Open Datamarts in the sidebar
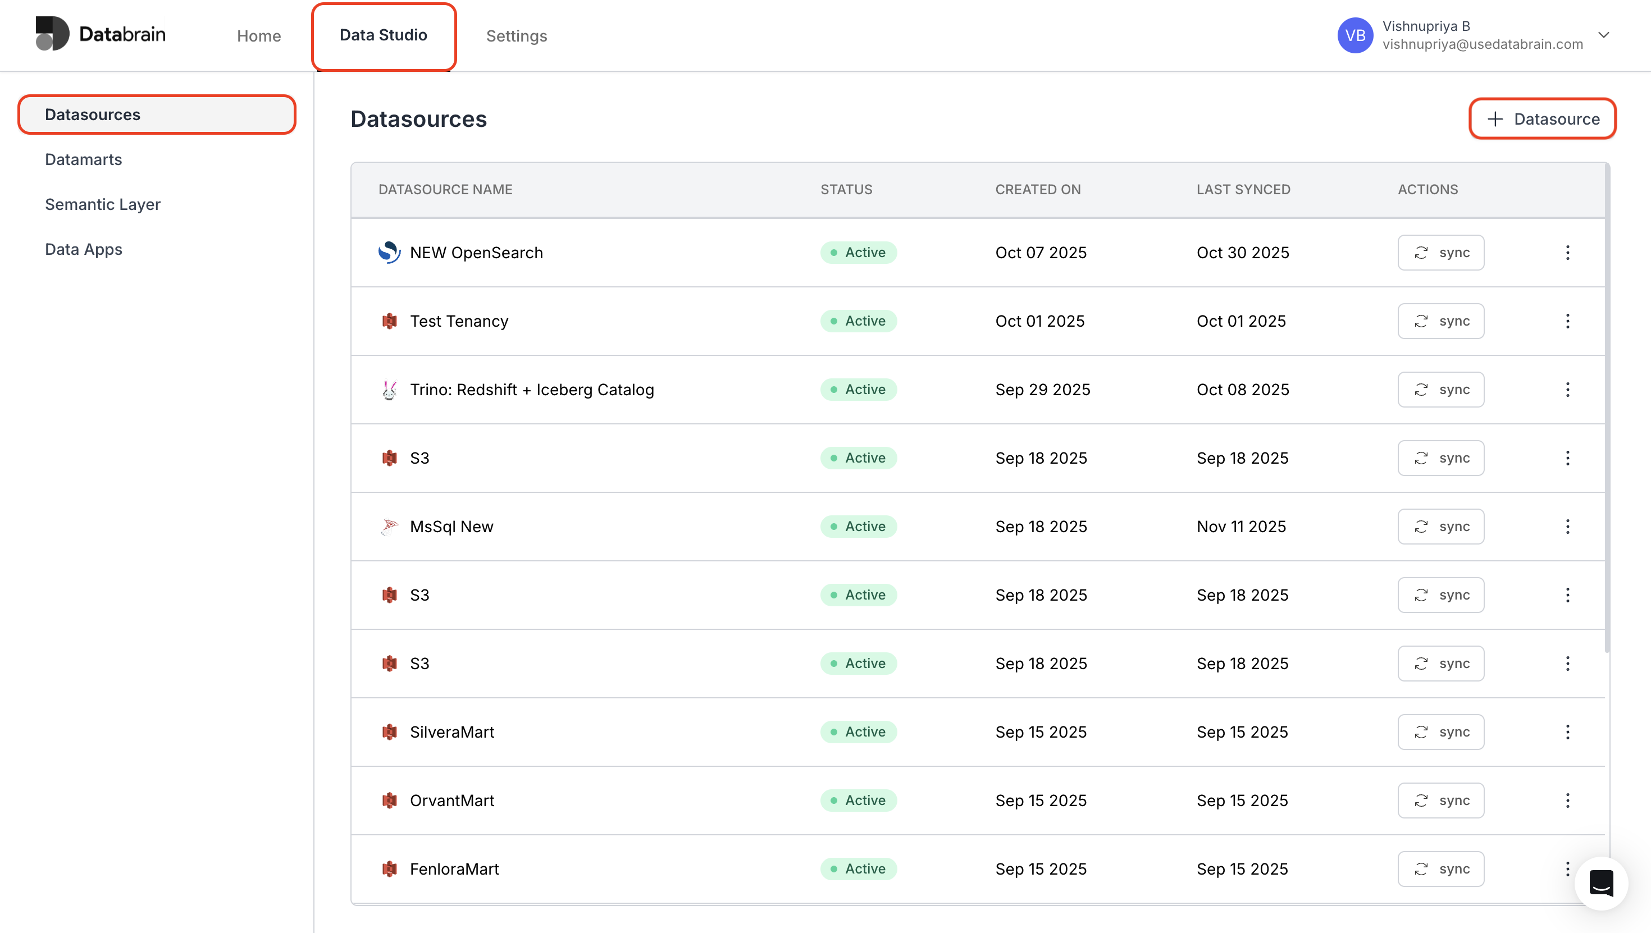 tap(83, 159)
